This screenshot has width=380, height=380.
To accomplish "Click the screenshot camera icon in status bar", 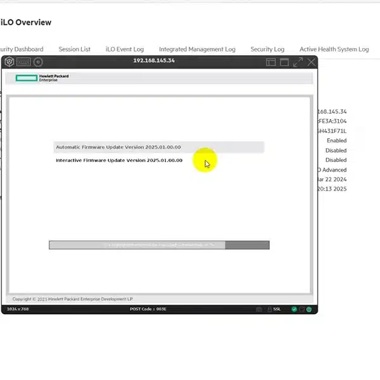I will 259,309.
